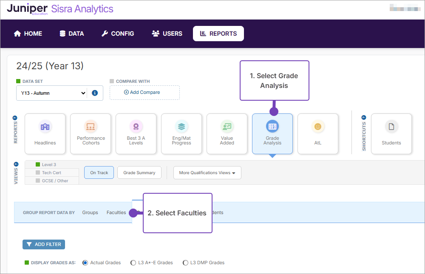This screenshot has width=425, height=274.
Task: Collapse the REPORTS side panel
Action: coord(15,117)
